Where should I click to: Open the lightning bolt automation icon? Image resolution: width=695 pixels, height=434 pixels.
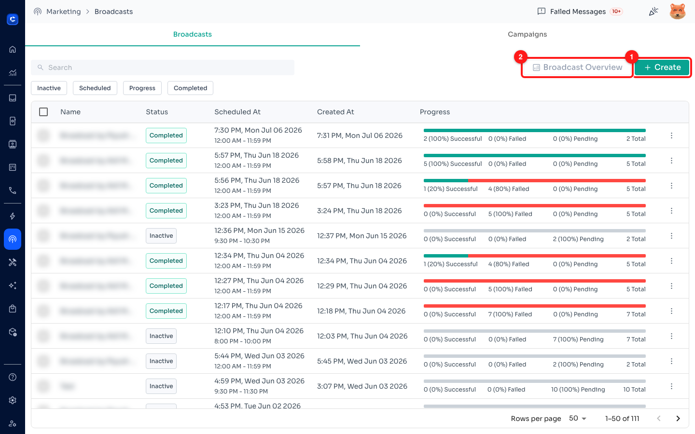[x=13, y=216]
